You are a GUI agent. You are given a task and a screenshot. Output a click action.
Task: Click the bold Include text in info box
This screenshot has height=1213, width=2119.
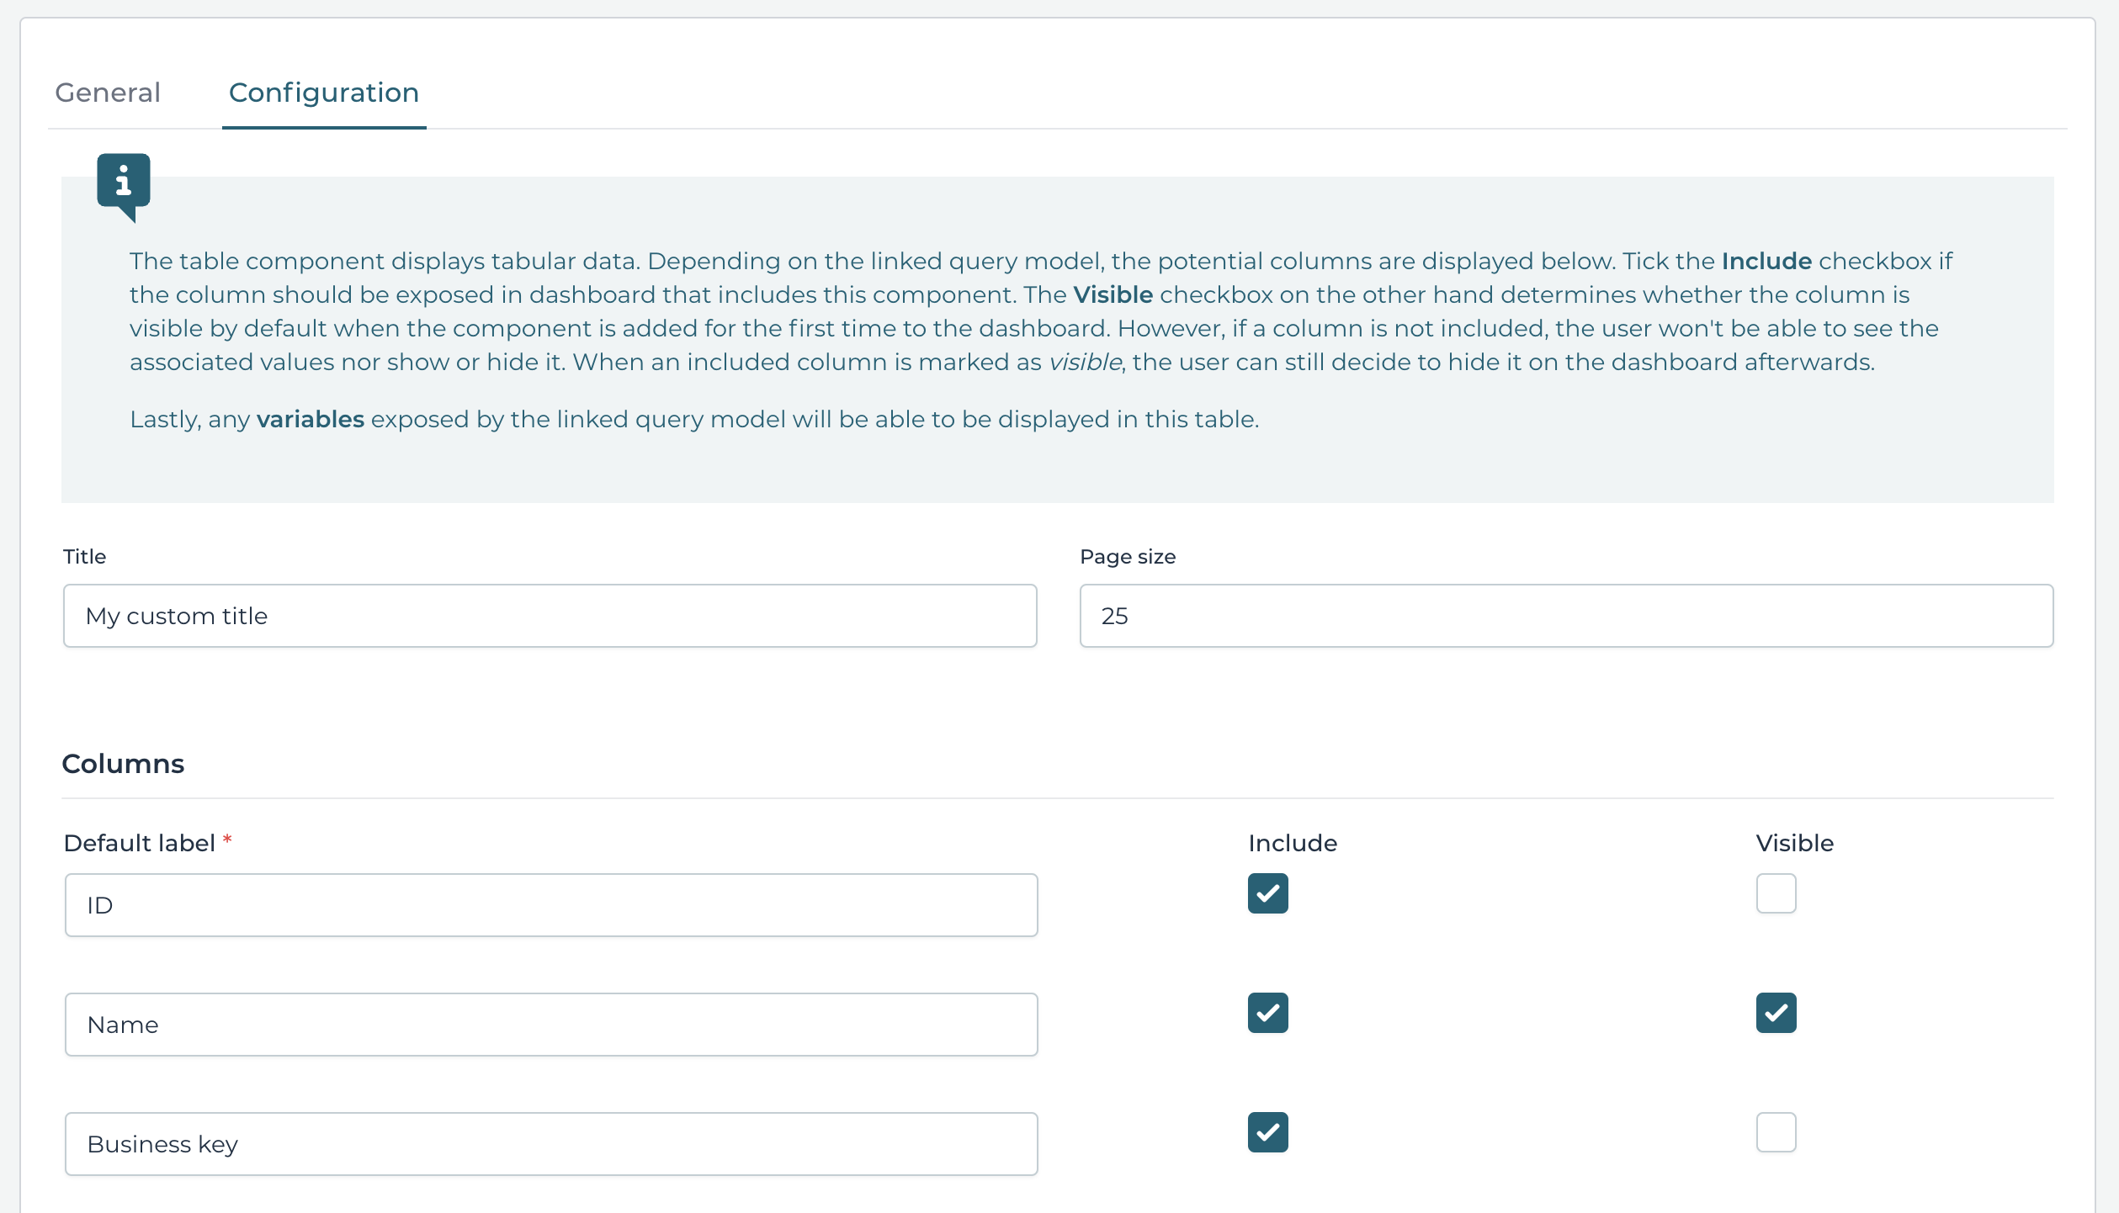point(1767,261)
